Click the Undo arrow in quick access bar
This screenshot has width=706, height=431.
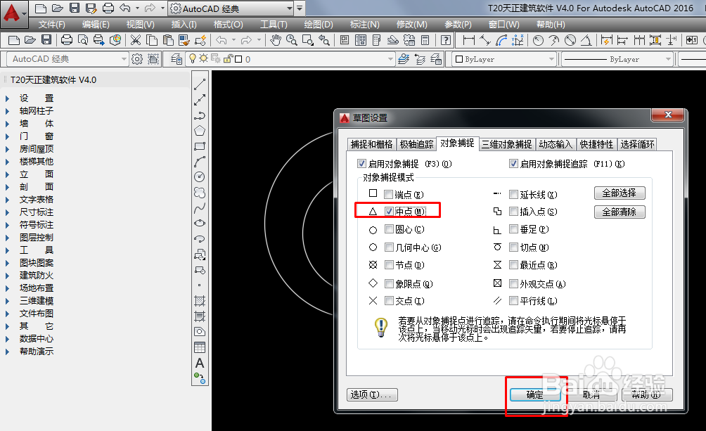click(x=126, y=8)
